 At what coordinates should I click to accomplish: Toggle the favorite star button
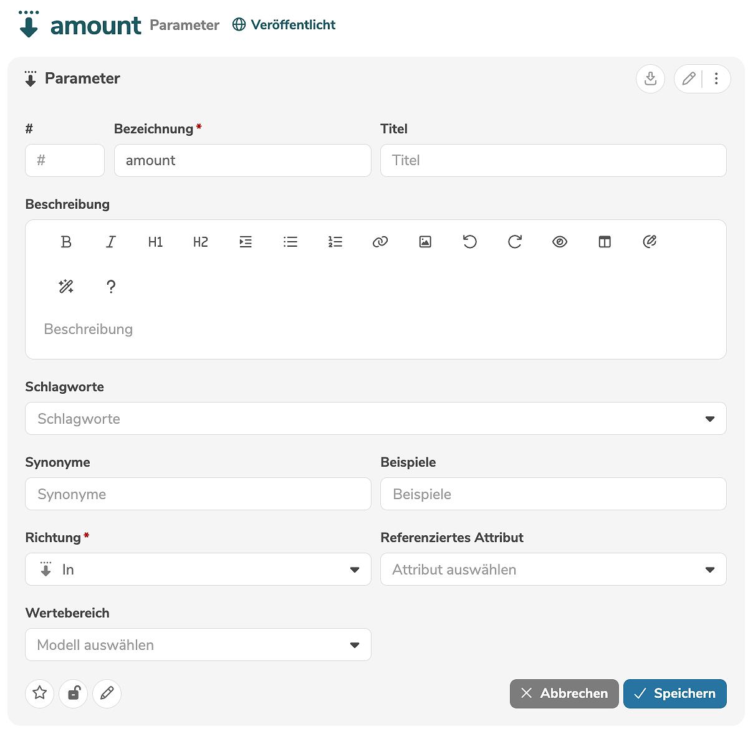pos(40,693)
